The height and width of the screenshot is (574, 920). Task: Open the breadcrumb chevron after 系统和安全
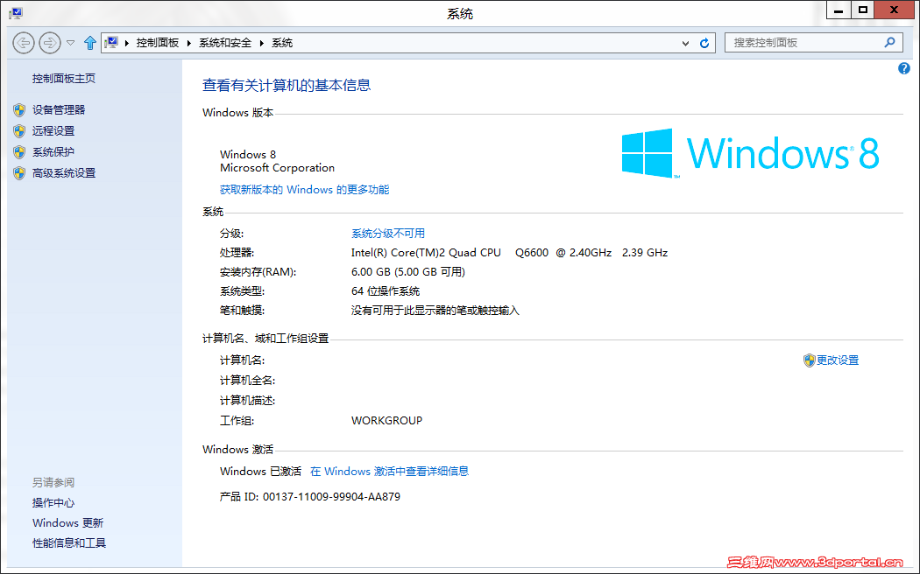pos(263,42)
